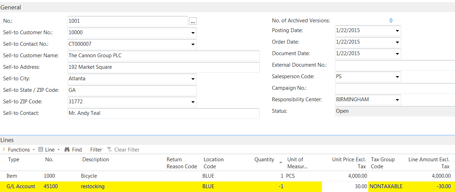Open the Functions menu in Lines
455x192 pixels.
(x=19, y=149)
